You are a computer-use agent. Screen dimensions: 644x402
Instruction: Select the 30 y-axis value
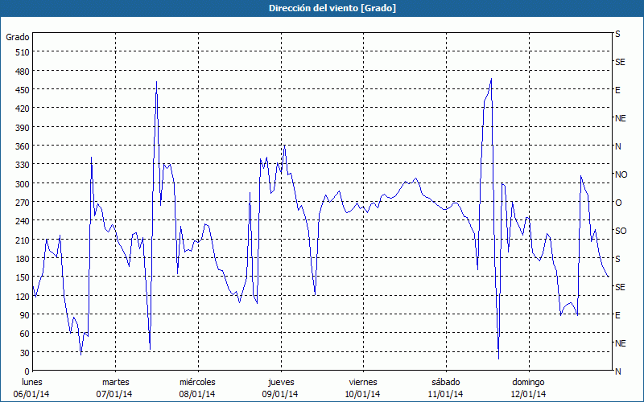(x=25, y=353)
